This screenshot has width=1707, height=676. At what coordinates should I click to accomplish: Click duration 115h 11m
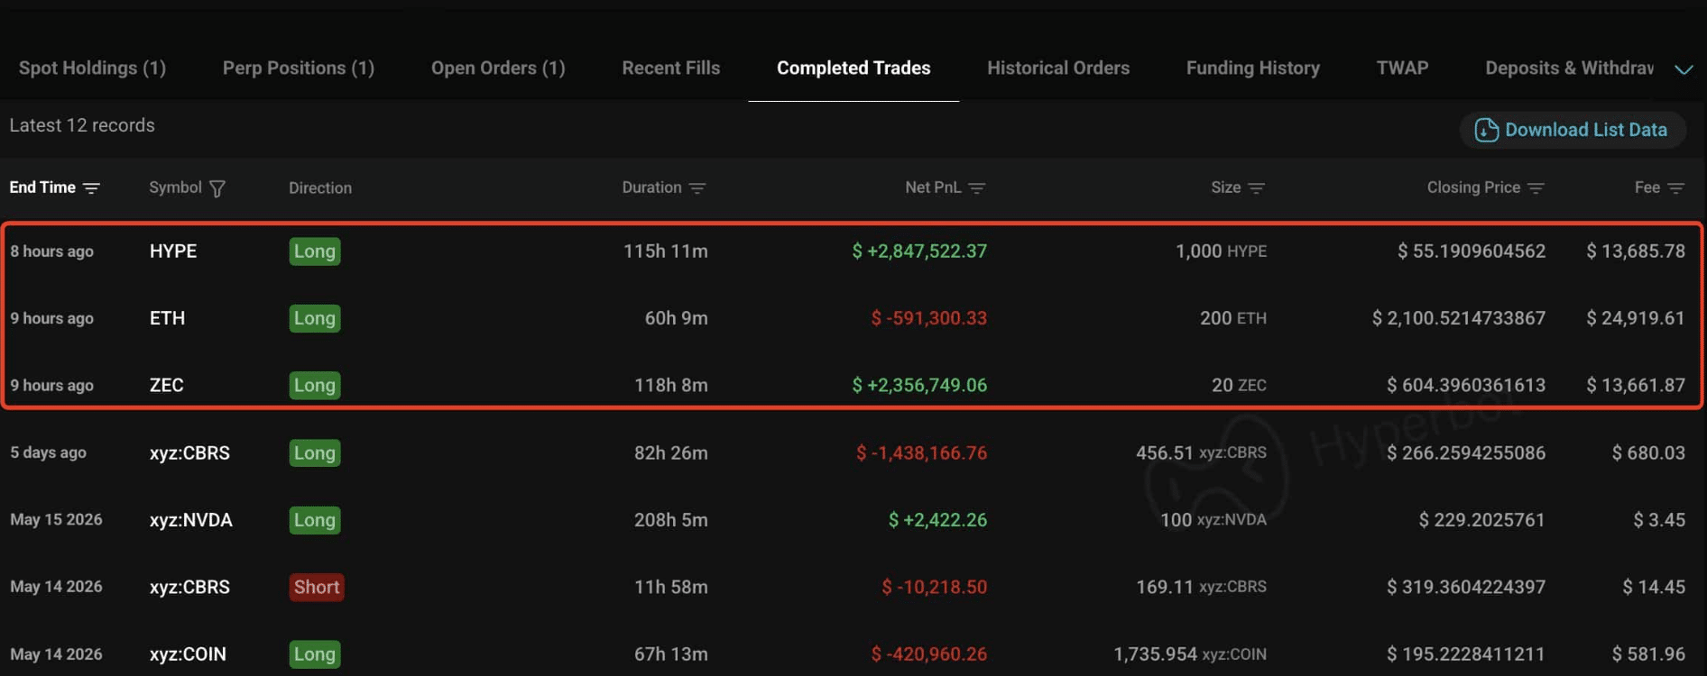[666, 251]
